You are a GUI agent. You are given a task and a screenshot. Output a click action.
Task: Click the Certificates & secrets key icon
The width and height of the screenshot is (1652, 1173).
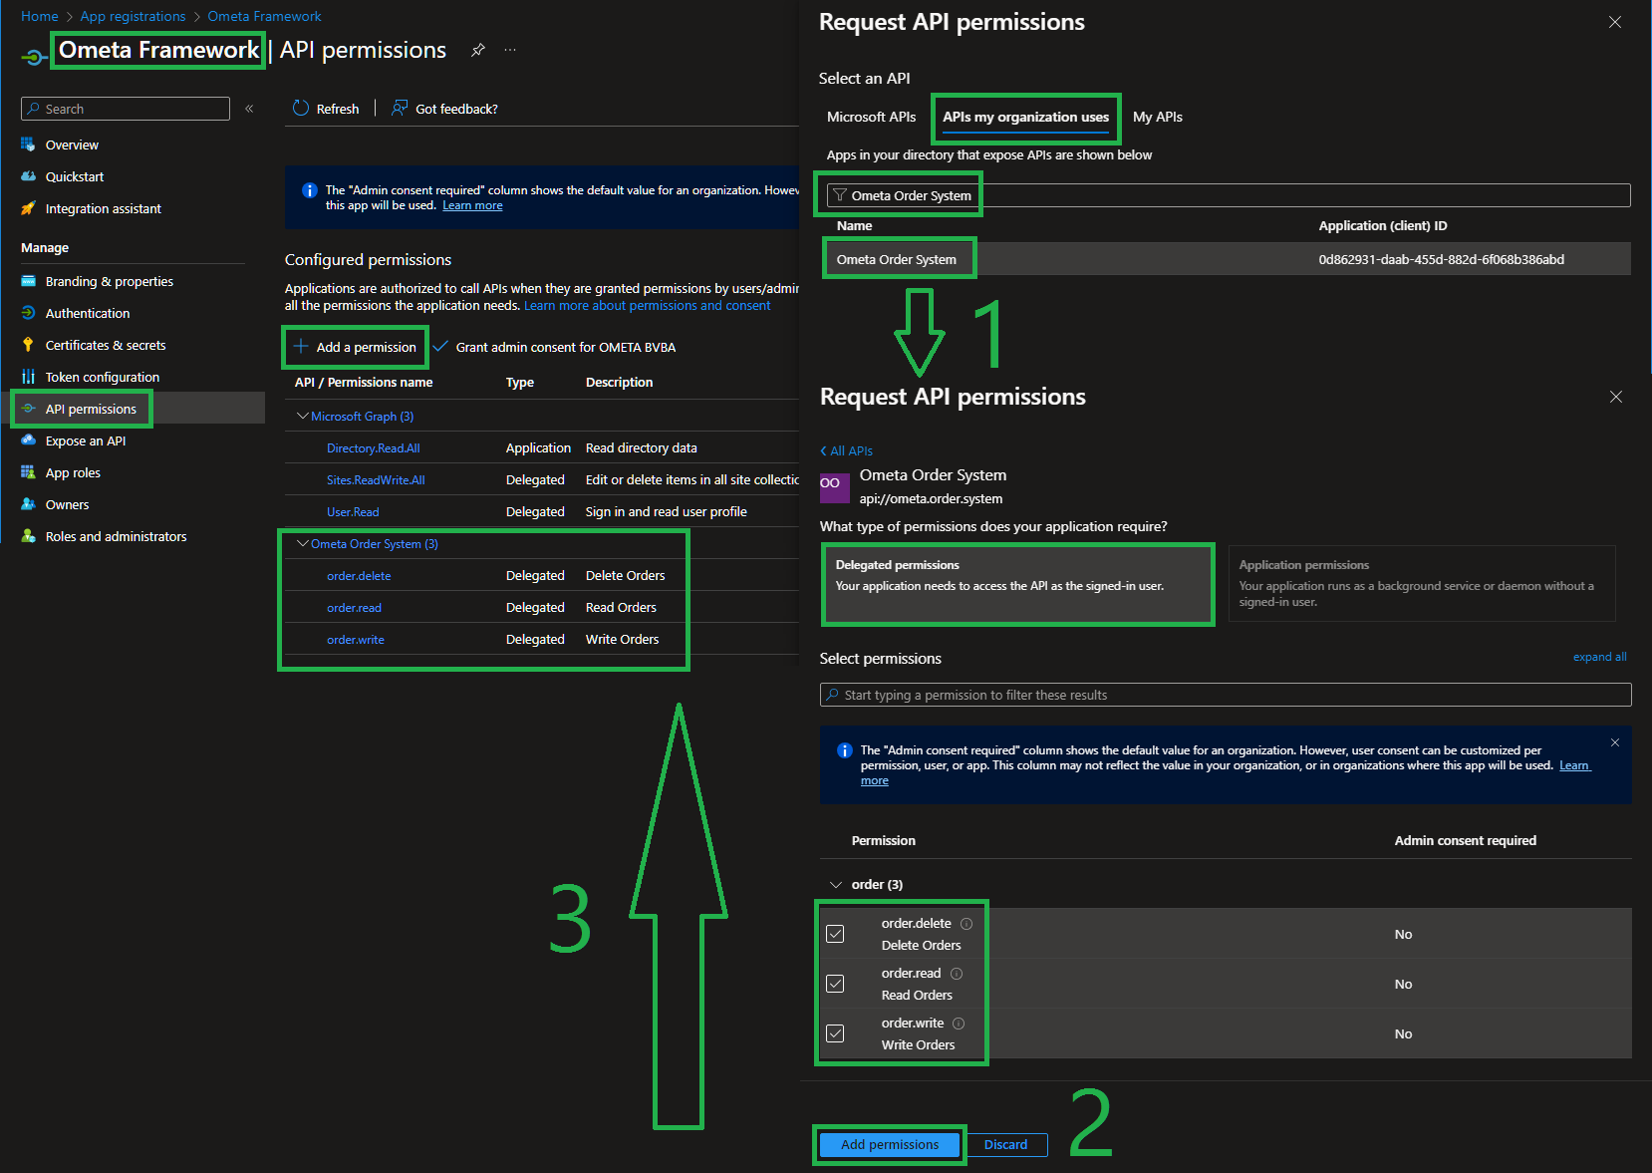(28, 345)
